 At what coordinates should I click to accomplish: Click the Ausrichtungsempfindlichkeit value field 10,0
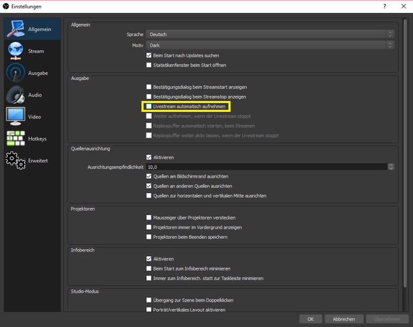[x=267, y=167]
